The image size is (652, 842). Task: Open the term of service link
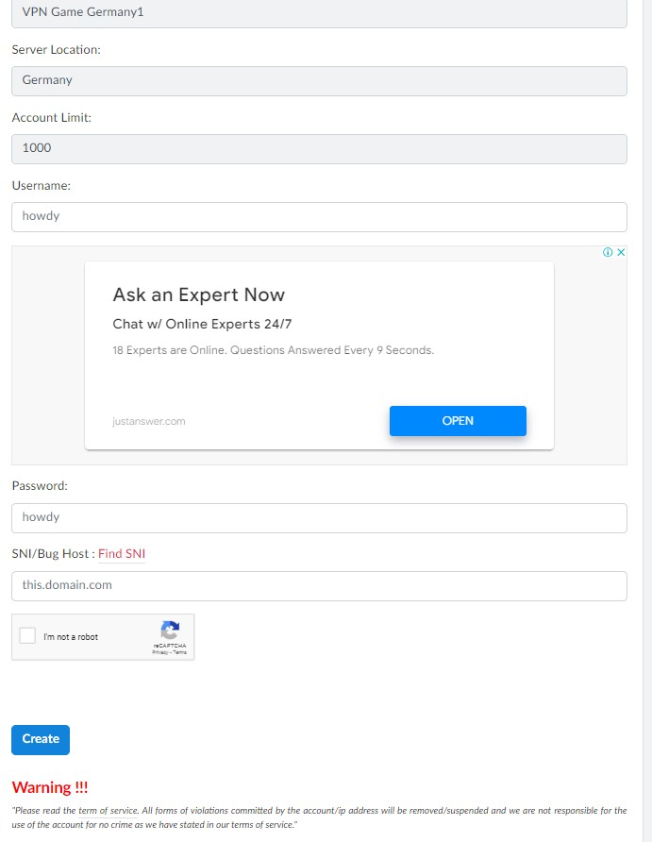click(109, 810)
